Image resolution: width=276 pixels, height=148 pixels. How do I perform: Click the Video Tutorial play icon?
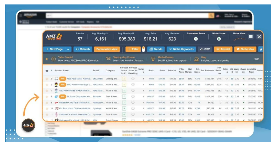[x=53, y=59]
